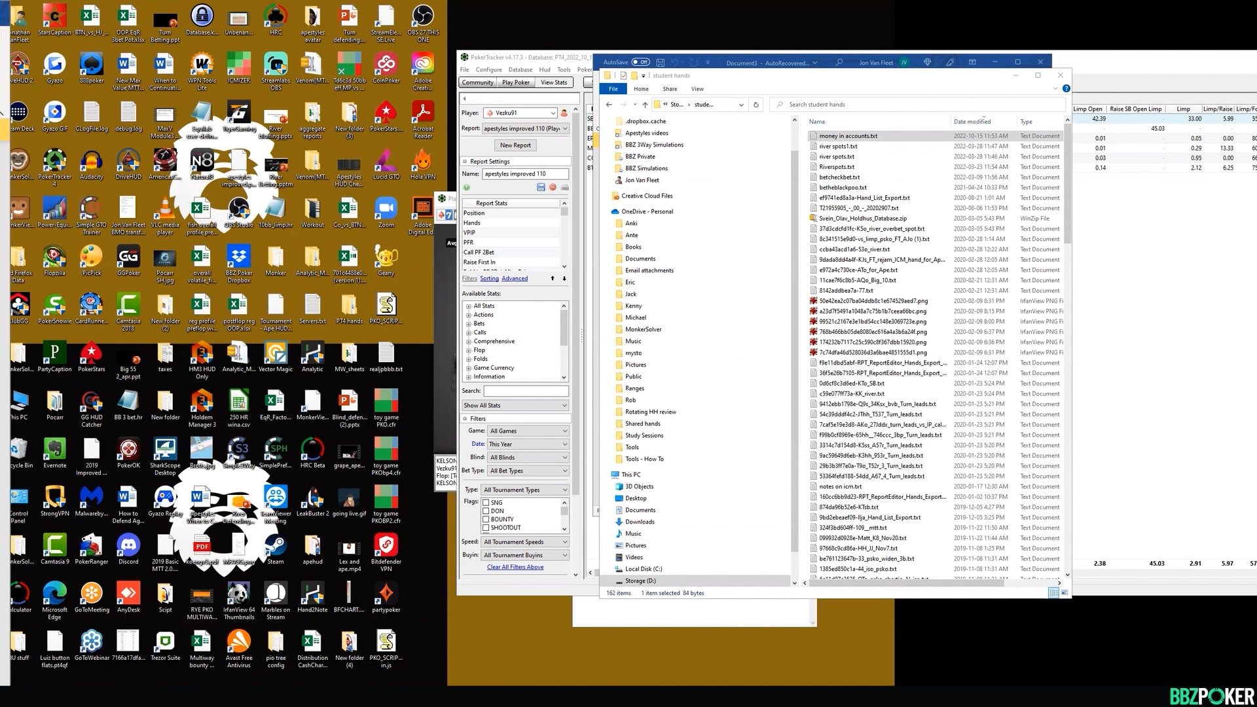This screenshot has height=707, width=1257.
Task: Expand the Date 'This Year' dropdown
Action: tap(527, 444)
